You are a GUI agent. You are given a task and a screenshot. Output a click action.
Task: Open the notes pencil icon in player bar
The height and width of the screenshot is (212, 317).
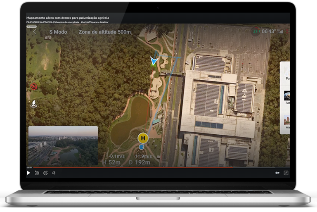286,173
